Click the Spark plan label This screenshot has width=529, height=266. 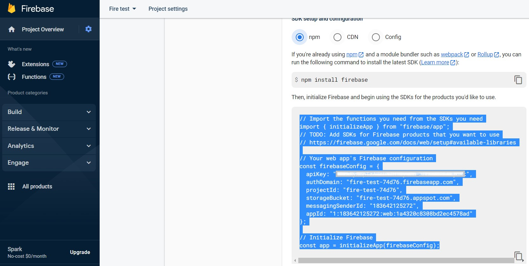coord(15,249)
